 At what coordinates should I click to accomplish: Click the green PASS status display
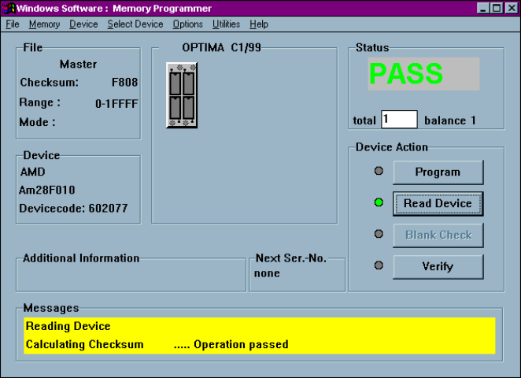[x=423, y=74]
